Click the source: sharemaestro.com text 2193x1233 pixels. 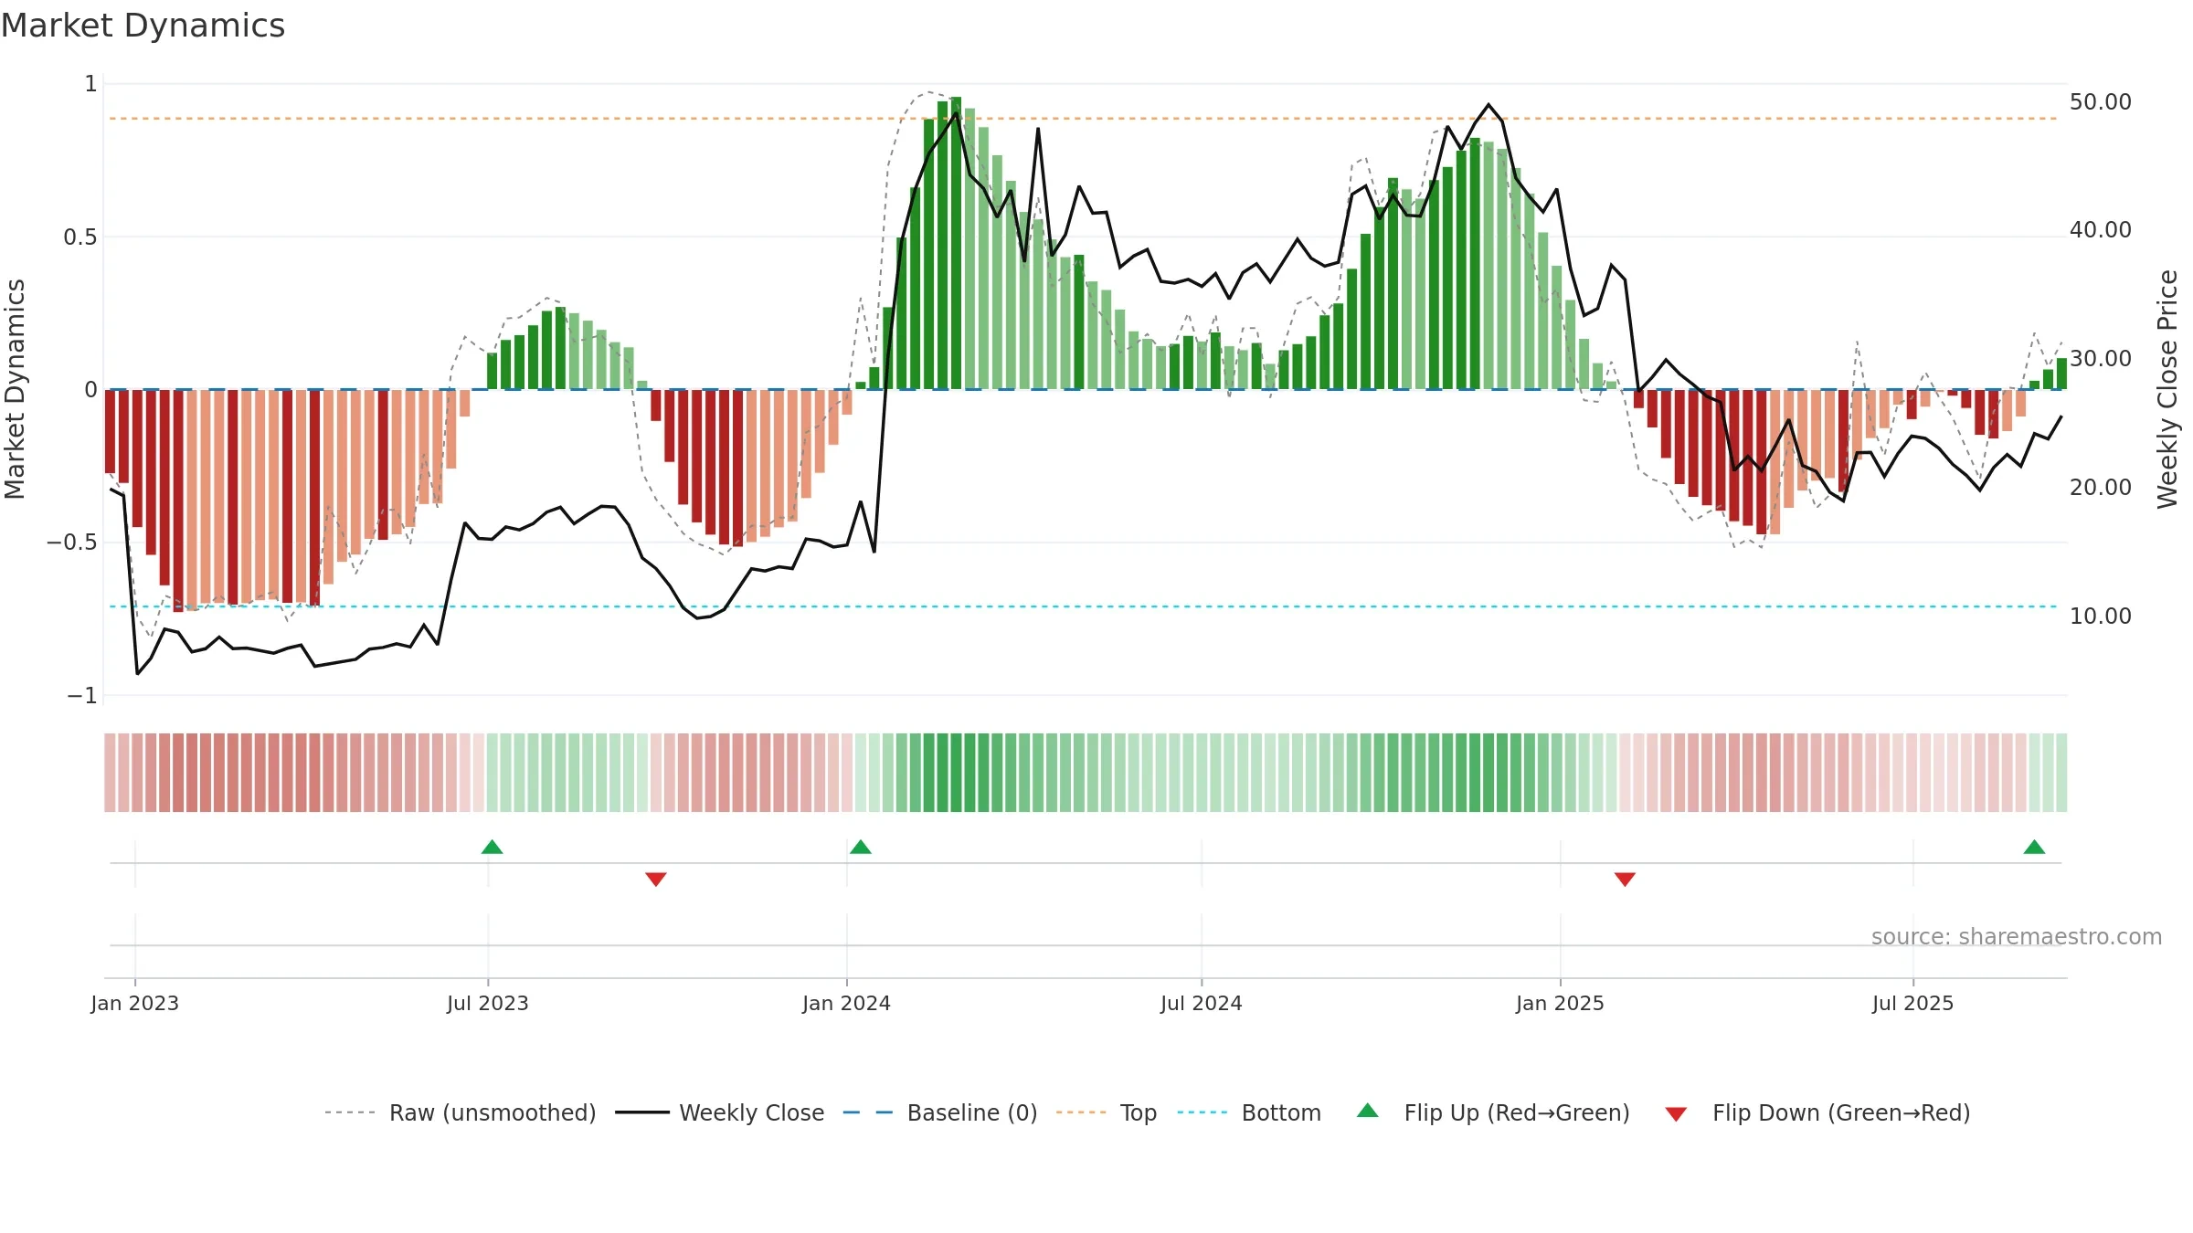pyautogui.click(x=2017, y=937)
